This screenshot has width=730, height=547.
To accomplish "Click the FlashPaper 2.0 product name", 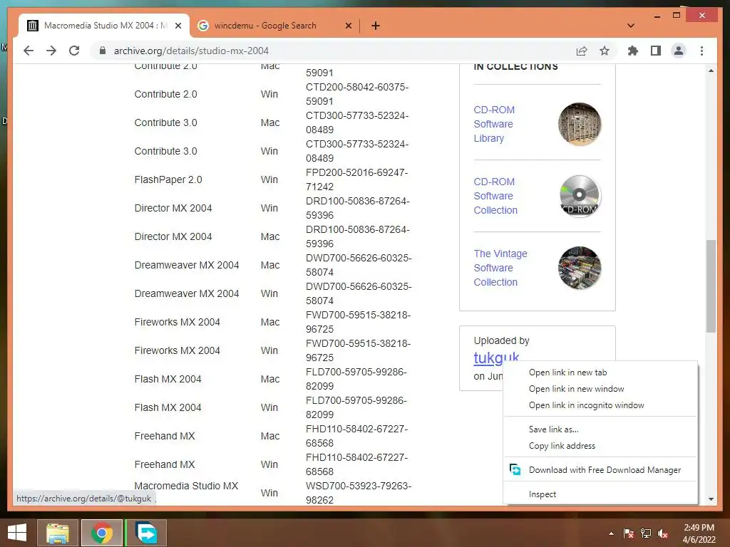I will (168, 179).
